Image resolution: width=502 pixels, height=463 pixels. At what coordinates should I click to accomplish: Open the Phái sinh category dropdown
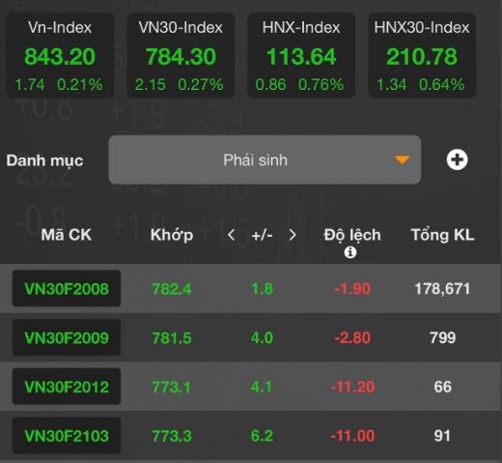pyautogui.click(x=265, y=159)
